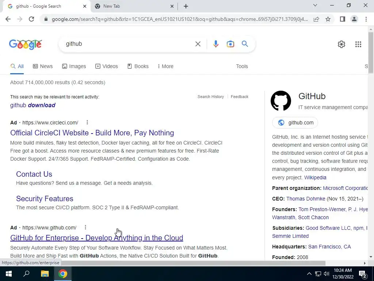
Task: Open options for the circleci.com ad
Action: coord(87,122)
